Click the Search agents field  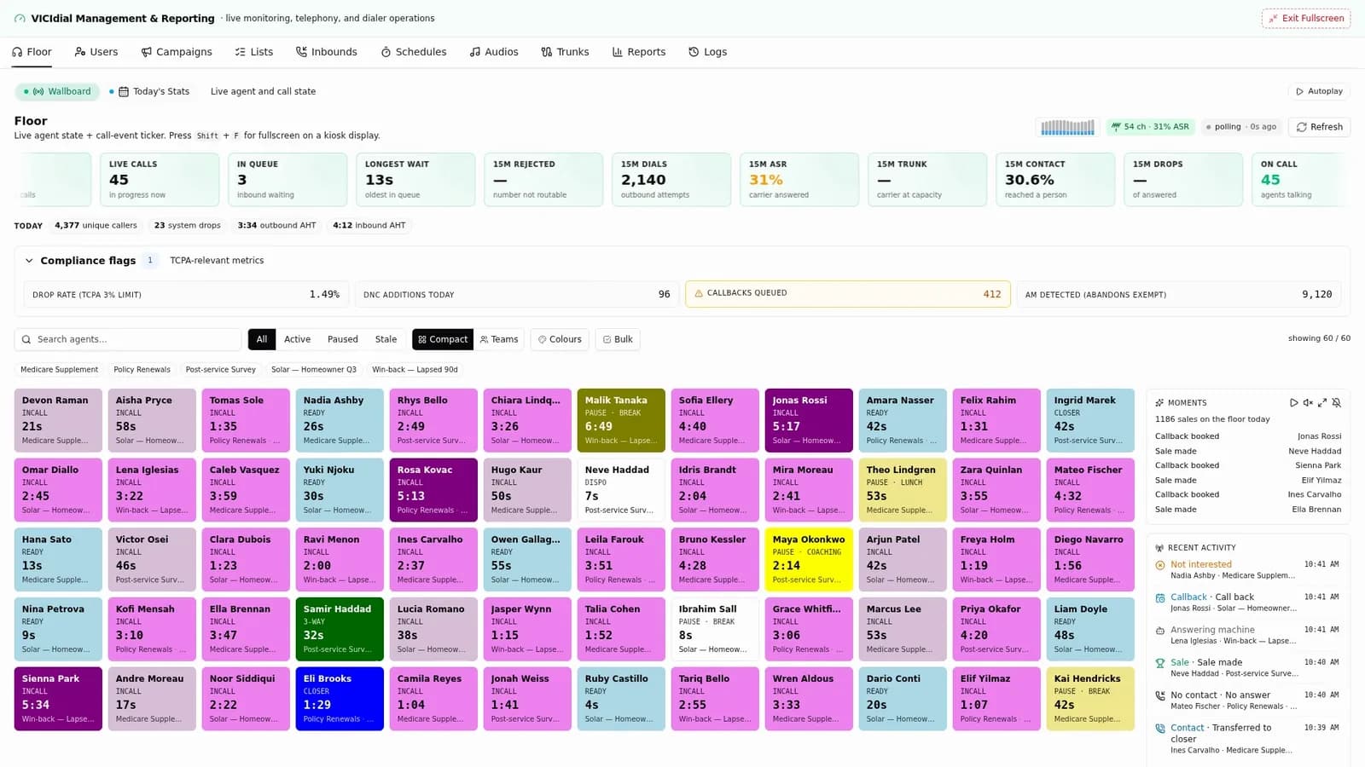tap(128, 339)
